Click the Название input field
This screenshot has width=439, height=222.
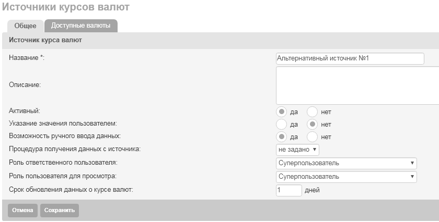click(350, 59)
